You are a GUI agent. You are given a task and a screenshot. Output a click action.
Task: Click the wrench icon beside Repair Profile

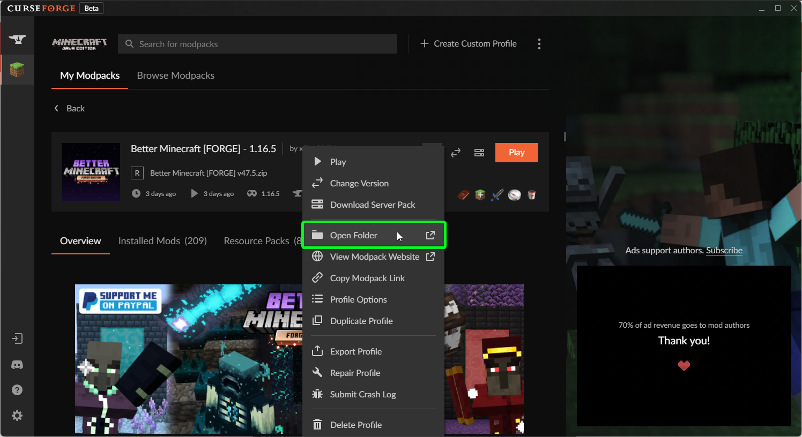point(317,373)
